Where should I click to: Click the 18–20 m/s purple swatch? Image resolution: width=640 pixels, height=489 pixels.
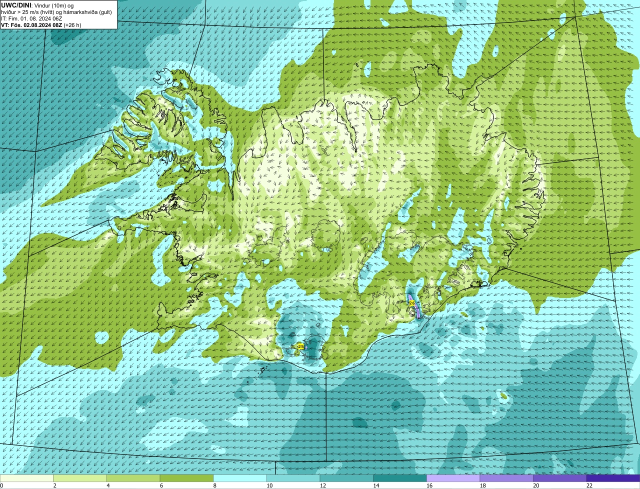point(506,478)
